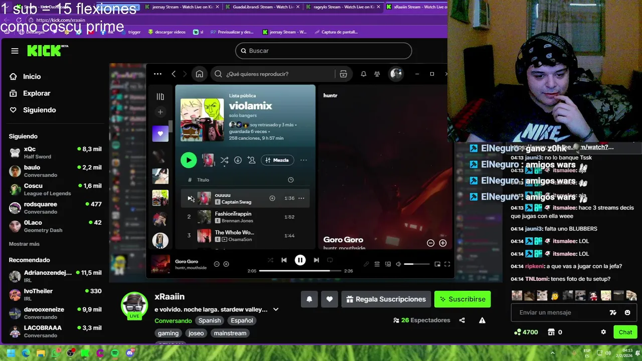Open Spotify's three-dots app menu
The width and height of the screenshot is (642, 361).
[x=157, y=74]
